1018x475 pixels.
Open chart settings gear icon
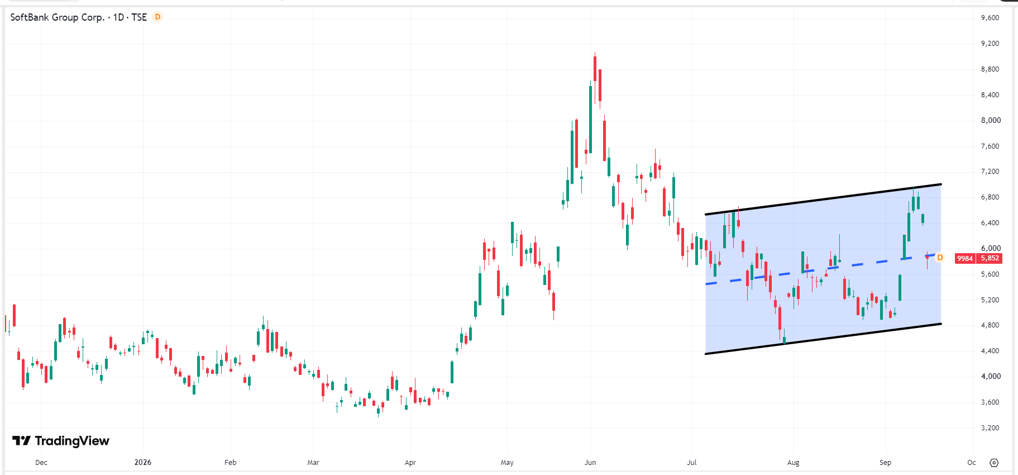994,463
